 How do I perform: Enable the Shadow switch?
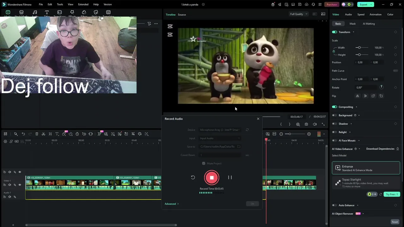point(335,124)
